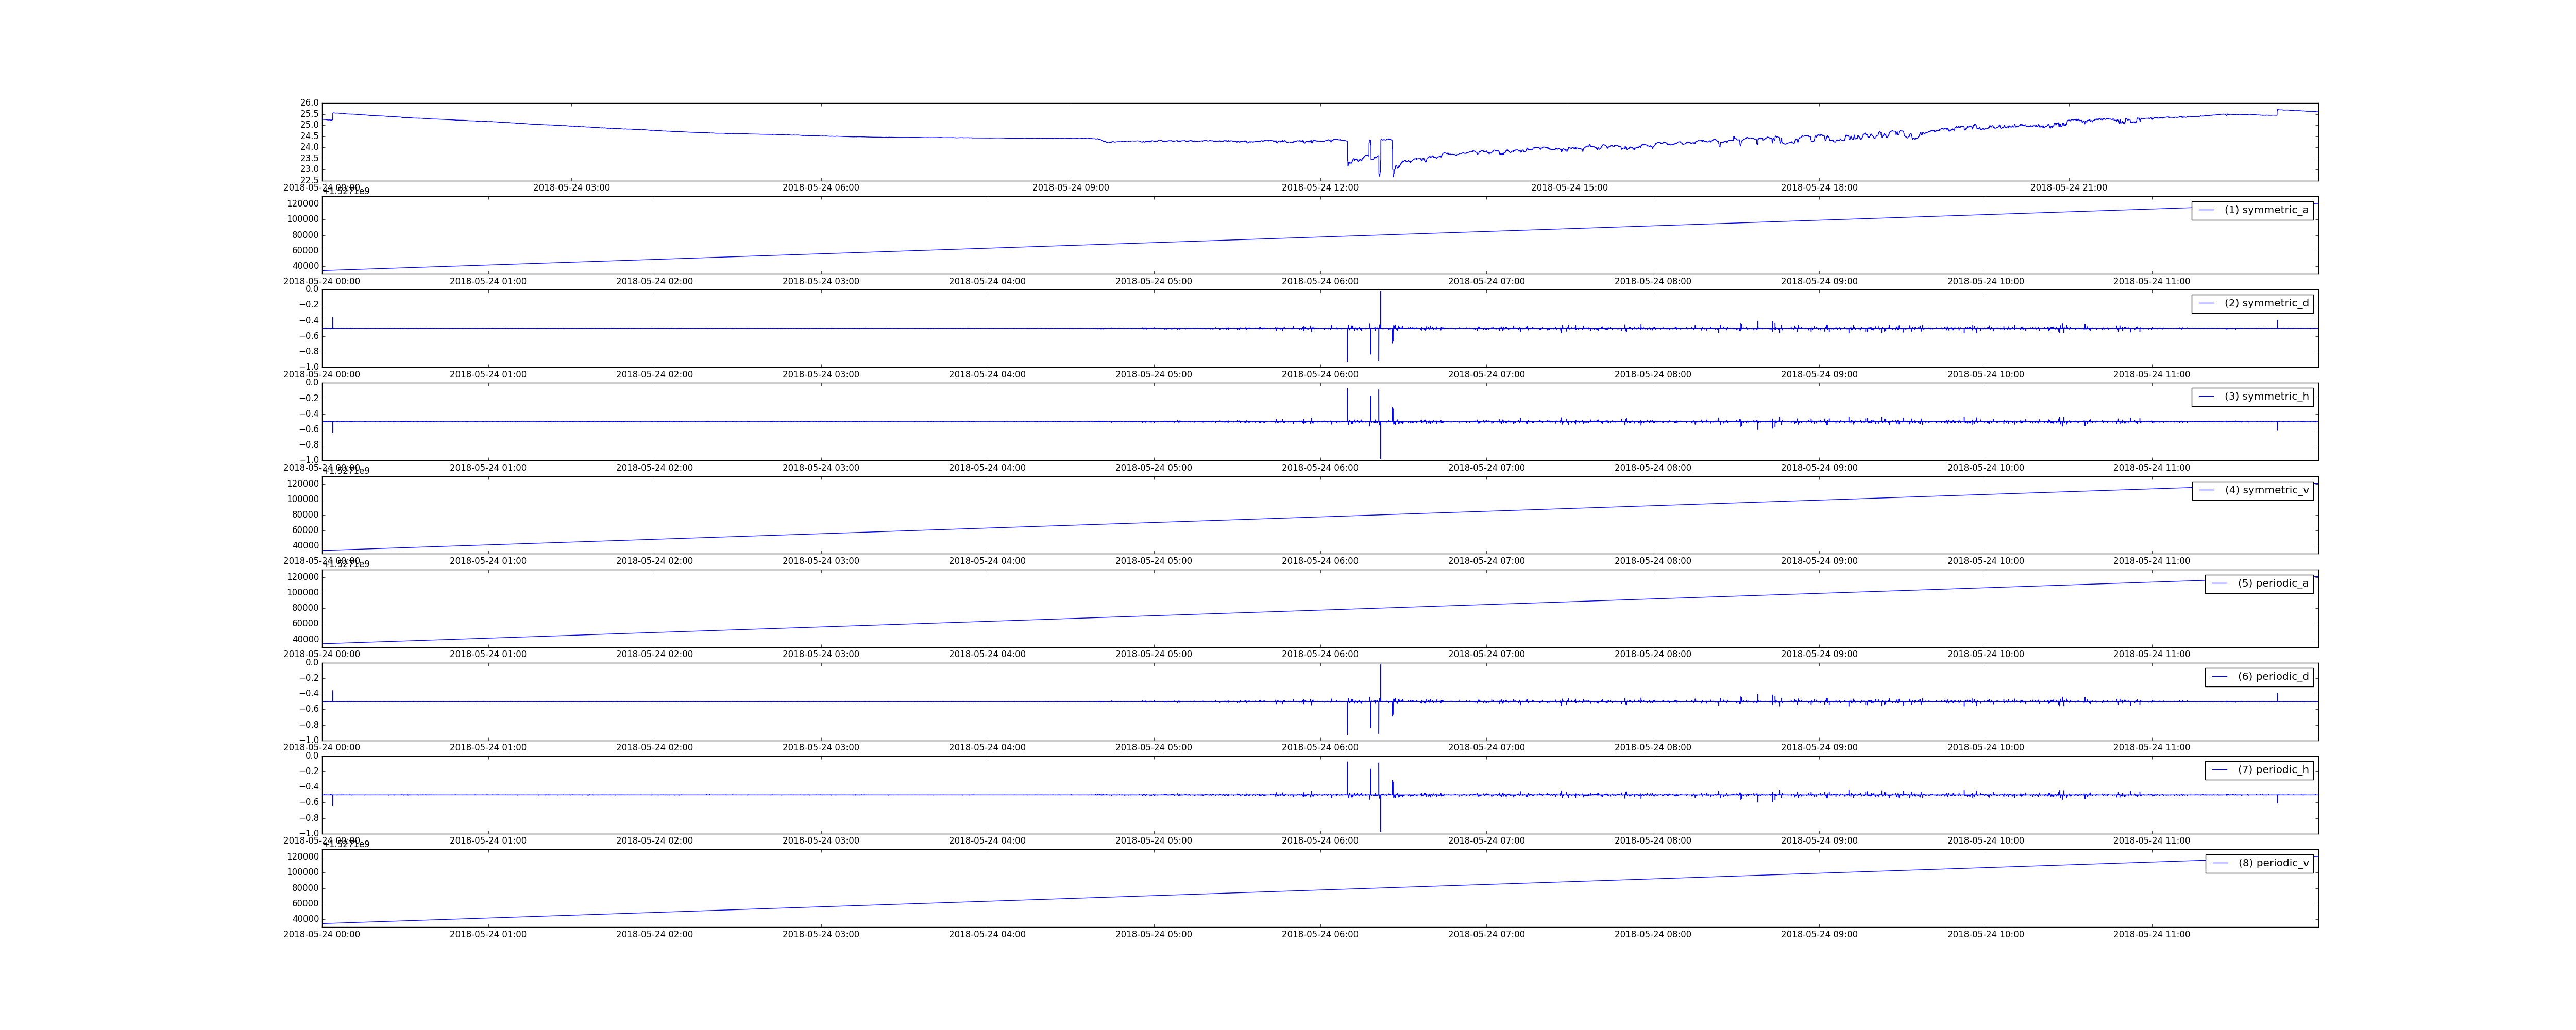Select "2018-05-24 05:00" tick under symmetric_h plot

point(1153,468)
